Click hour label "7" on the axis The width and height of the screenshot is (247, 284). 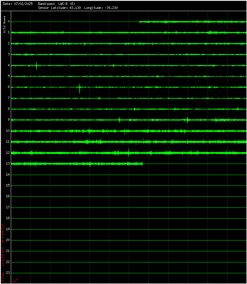click(9, 98)
